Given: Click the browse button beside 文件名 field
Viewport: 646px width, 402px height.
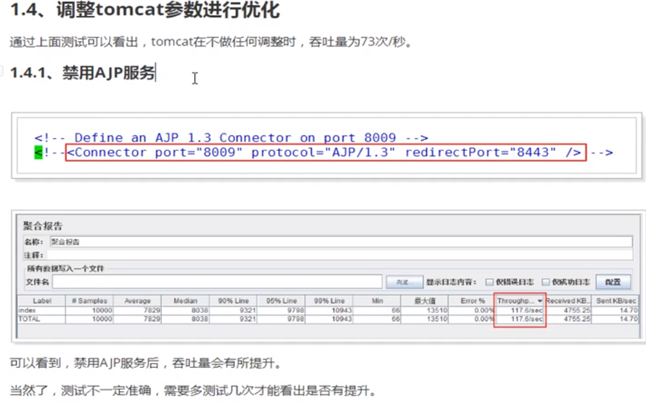Looking at the screenshot, I should [x=404, y=282].
